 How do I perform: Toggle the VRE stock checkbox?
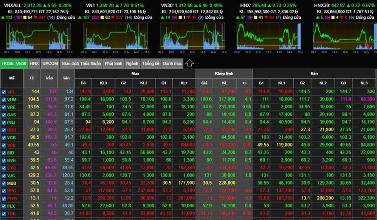coord(4,107)
